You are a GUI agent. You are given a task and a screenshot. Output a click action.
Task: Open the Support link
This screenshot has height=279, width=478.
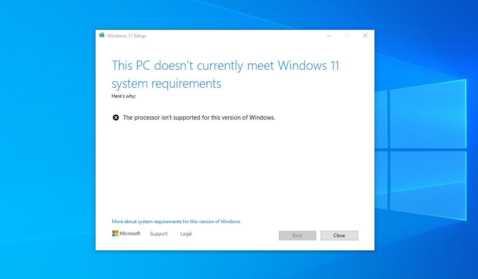(x=159, y=234)
